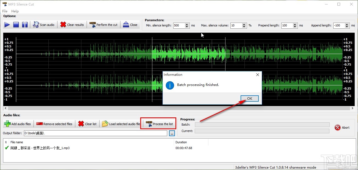Screen dimensions: 358x170
Task: Click the Stop playback button
Action: click(x=16, y=25)
